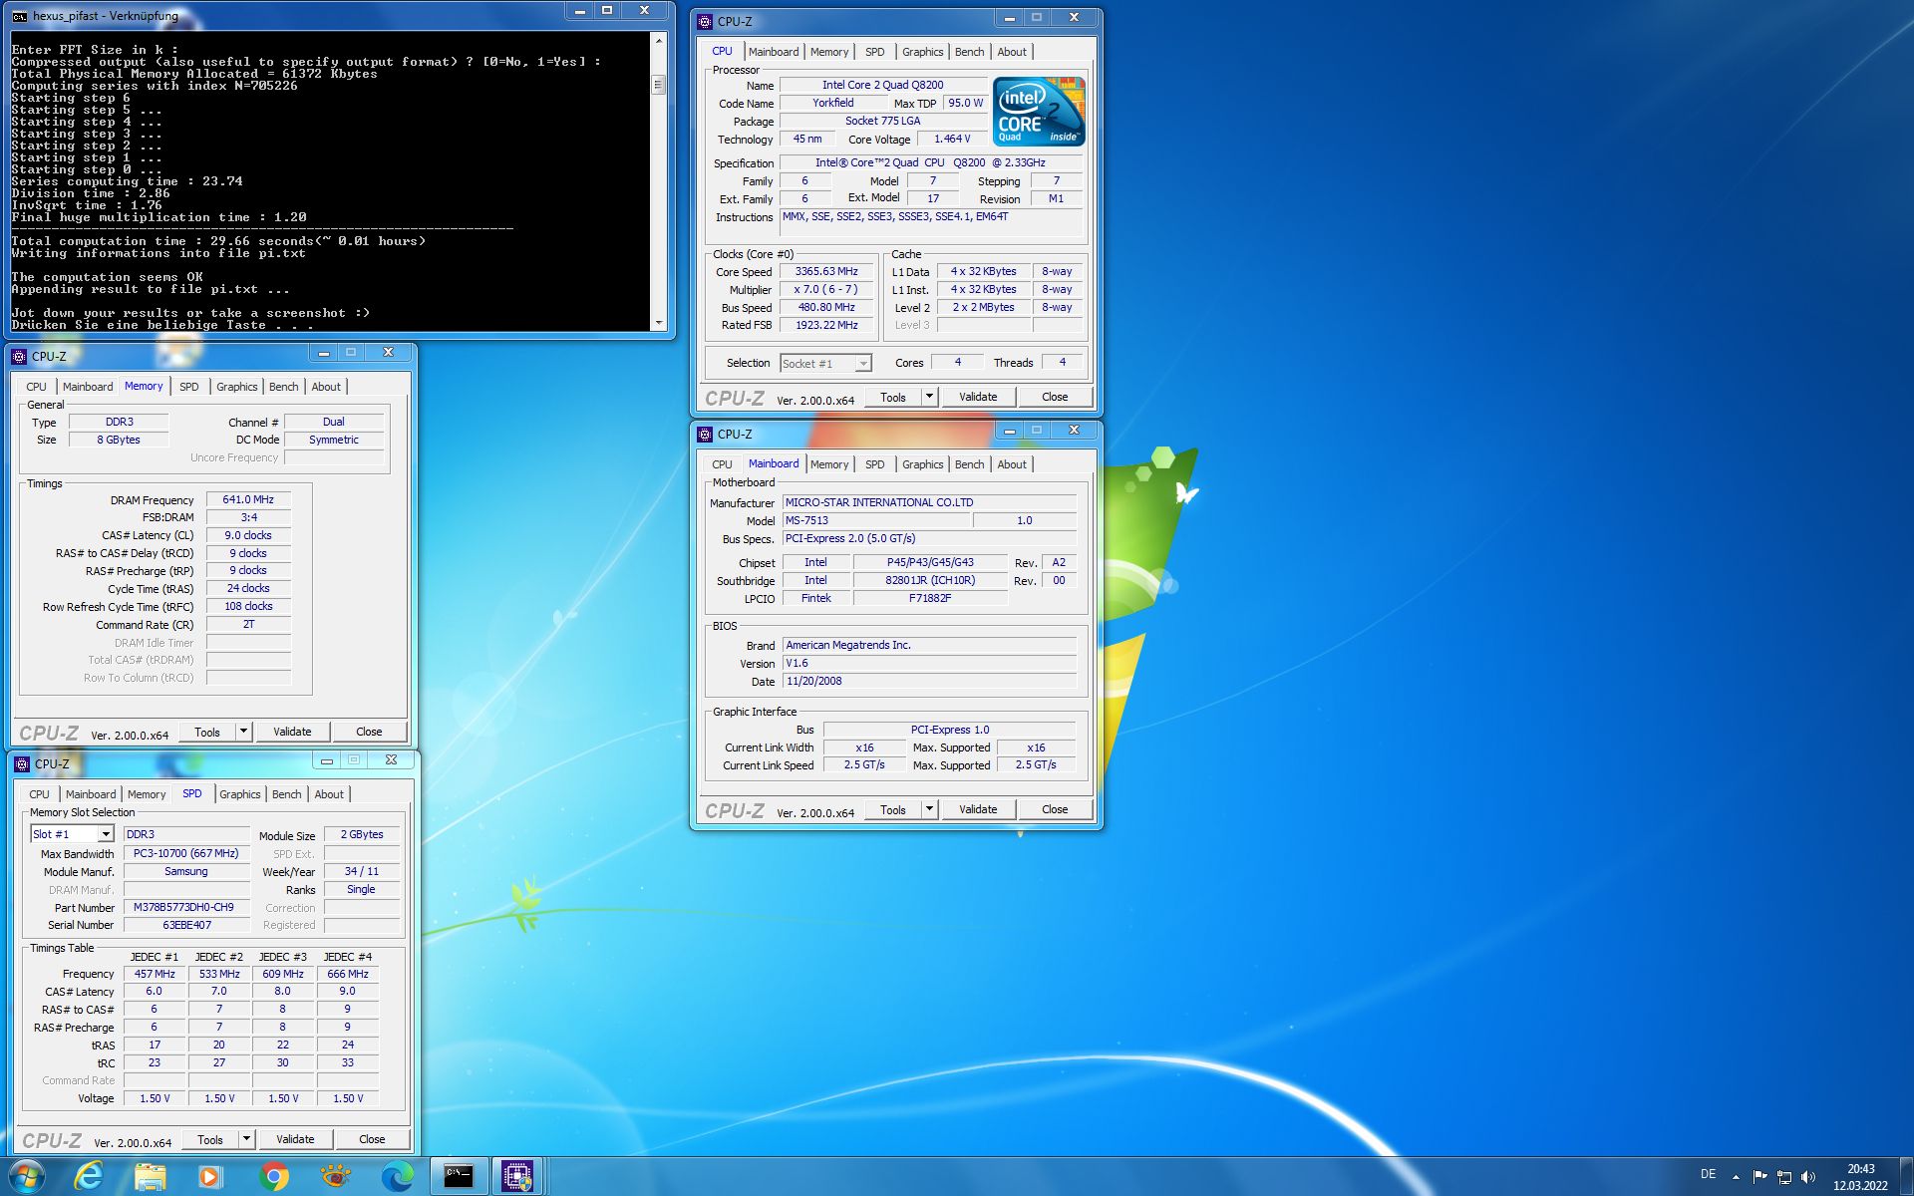Open the Windows Start orb

coord(27,1176)
